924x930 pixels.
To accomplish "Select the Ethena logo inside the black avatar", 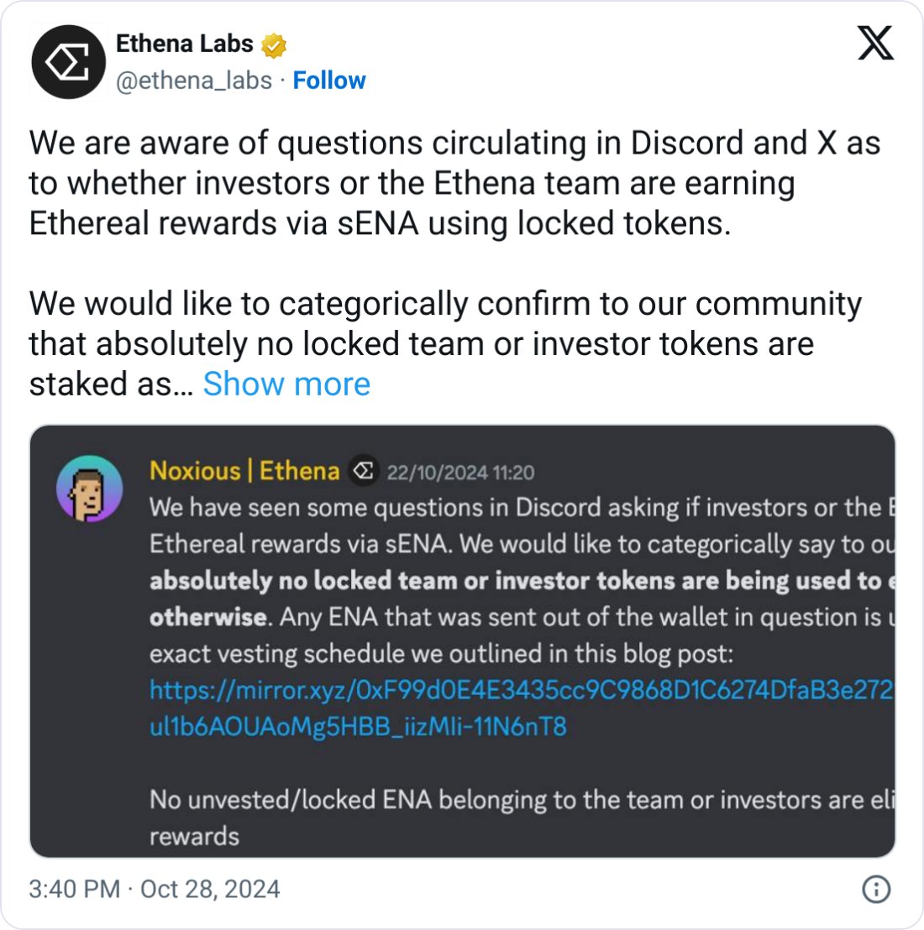I will [67, 61].
